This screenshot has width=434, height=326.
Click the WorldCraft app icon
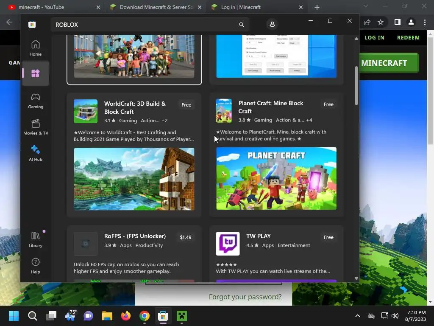[x=86, y=111]
